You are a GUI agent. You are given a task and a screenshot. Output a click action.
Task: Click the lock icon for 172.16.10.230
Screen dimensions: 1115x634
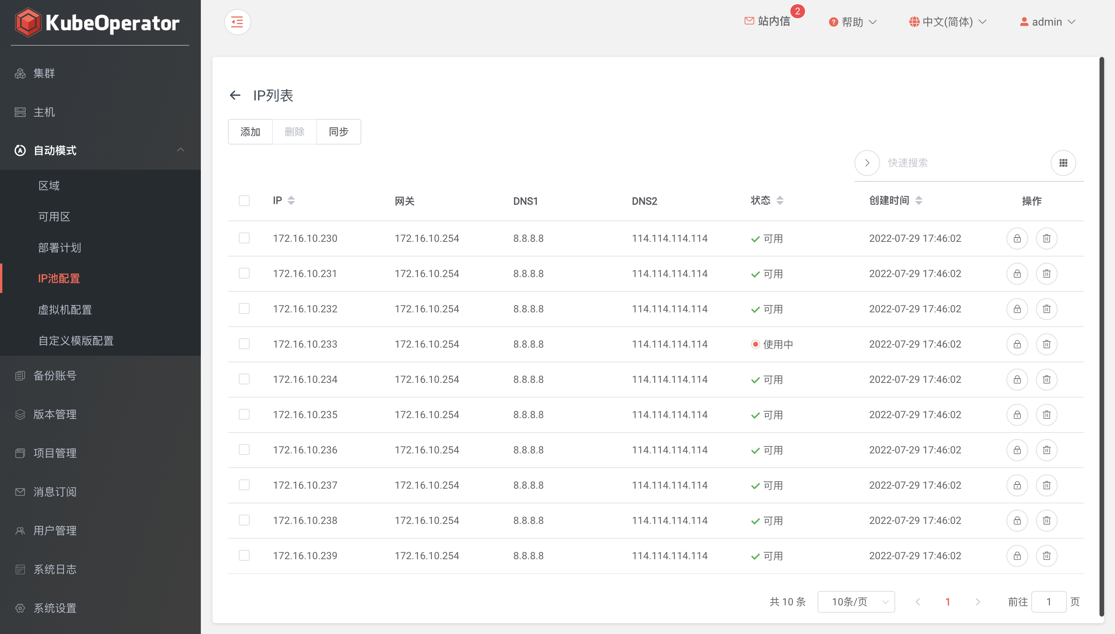coord(1017,239)
